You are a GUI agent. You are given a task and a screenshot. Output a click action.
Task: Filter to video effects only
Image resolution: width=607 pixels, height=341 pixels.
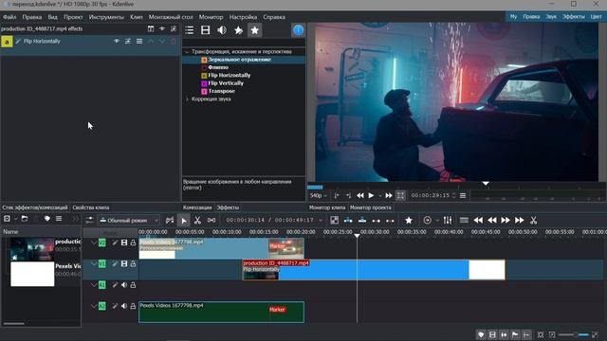[x=206, y=30]
